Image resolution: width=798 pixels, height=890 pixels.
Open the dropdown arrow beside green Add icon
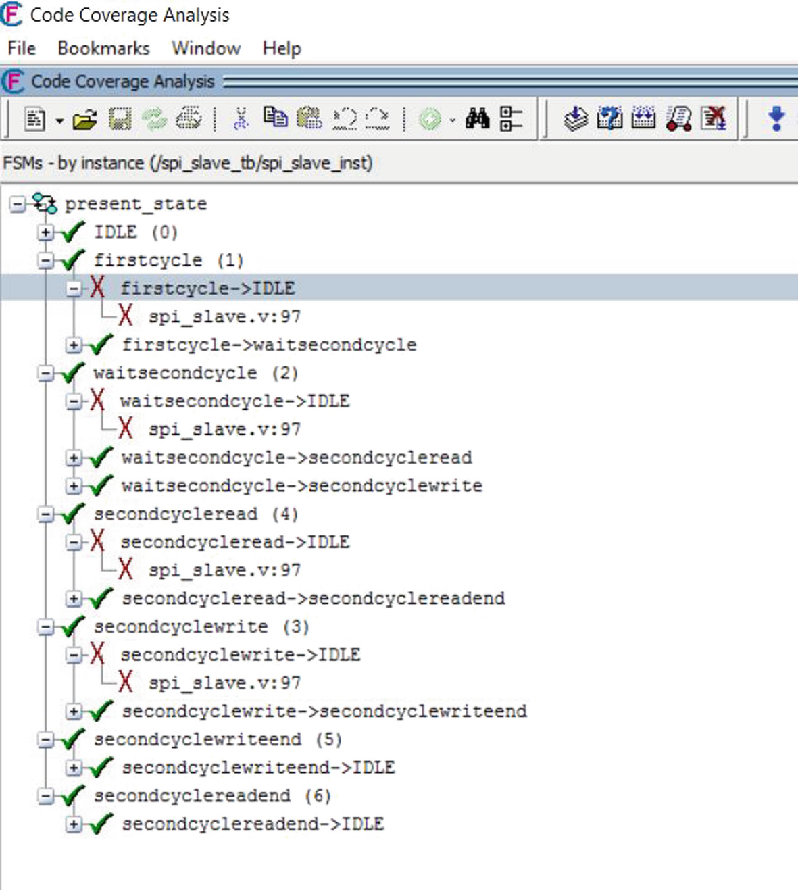click(x=452, y=121)
